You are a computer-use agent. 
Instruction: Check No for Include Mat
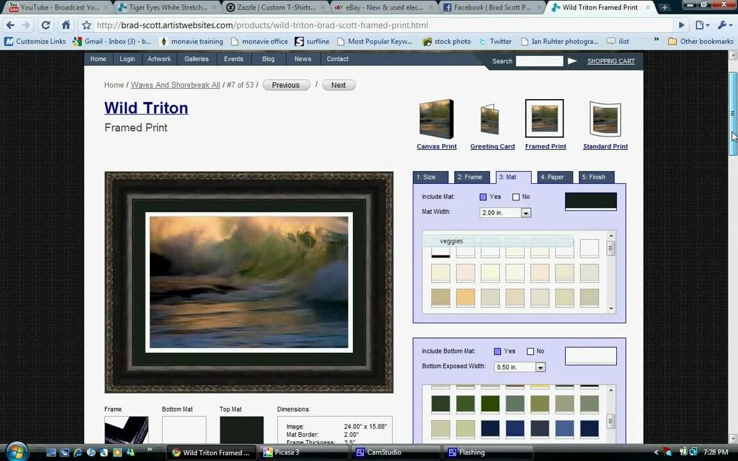[516, 197]
